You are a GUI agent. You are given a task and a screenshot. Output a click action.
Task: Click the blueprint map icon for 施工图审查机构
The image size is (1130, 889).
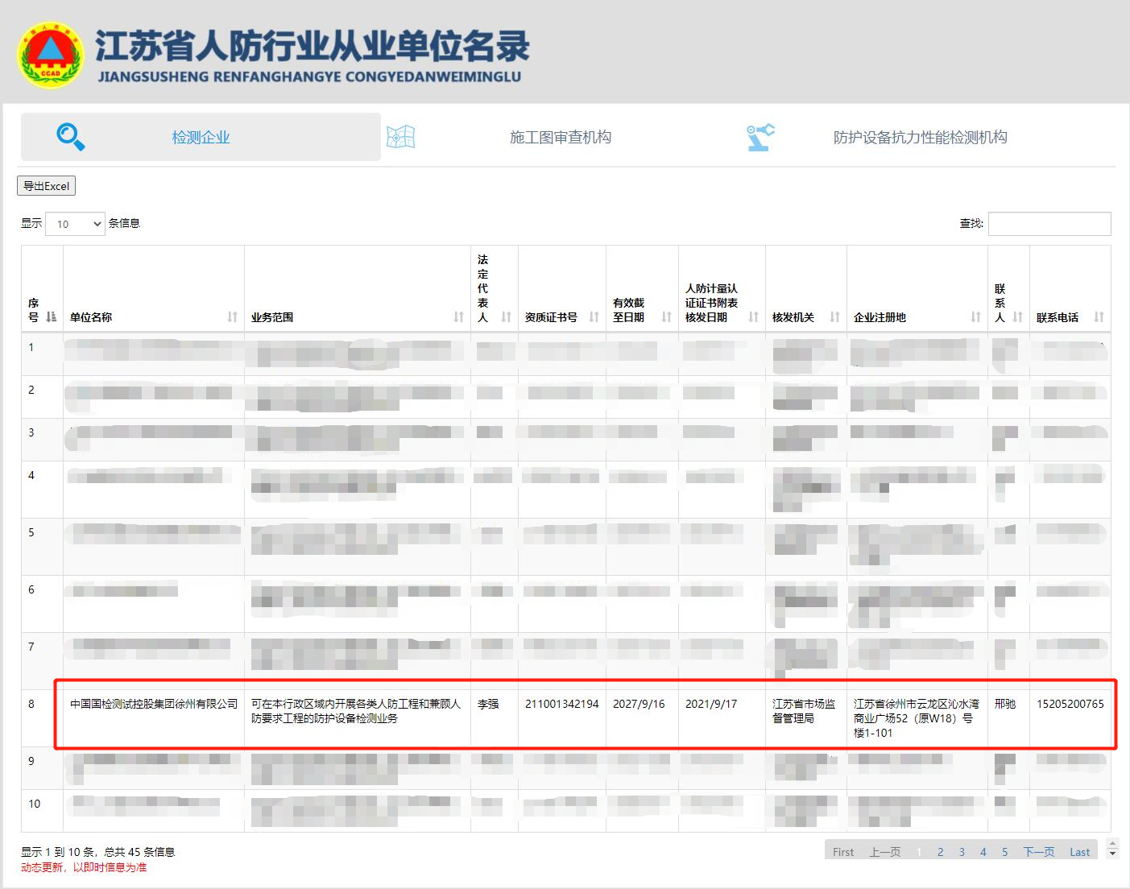tap(400, 137)
